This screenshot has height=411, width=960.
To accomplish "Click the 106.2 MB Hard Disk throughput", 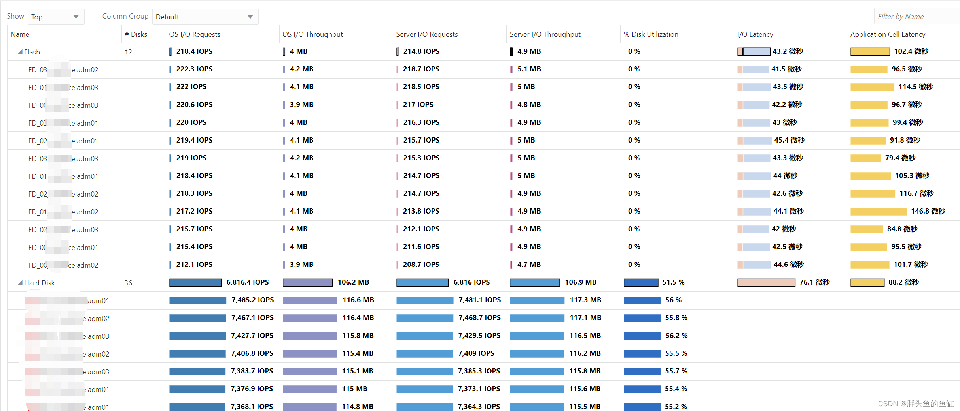I will point(354,282).
